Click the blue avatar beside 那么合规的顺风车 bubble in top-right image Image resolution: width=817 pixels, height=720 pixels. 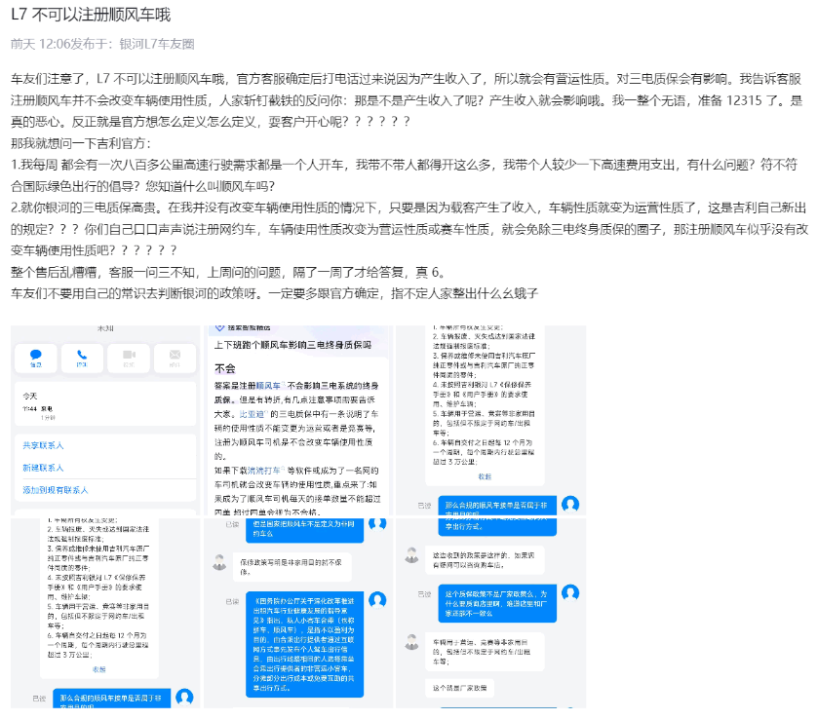(570, 504)
